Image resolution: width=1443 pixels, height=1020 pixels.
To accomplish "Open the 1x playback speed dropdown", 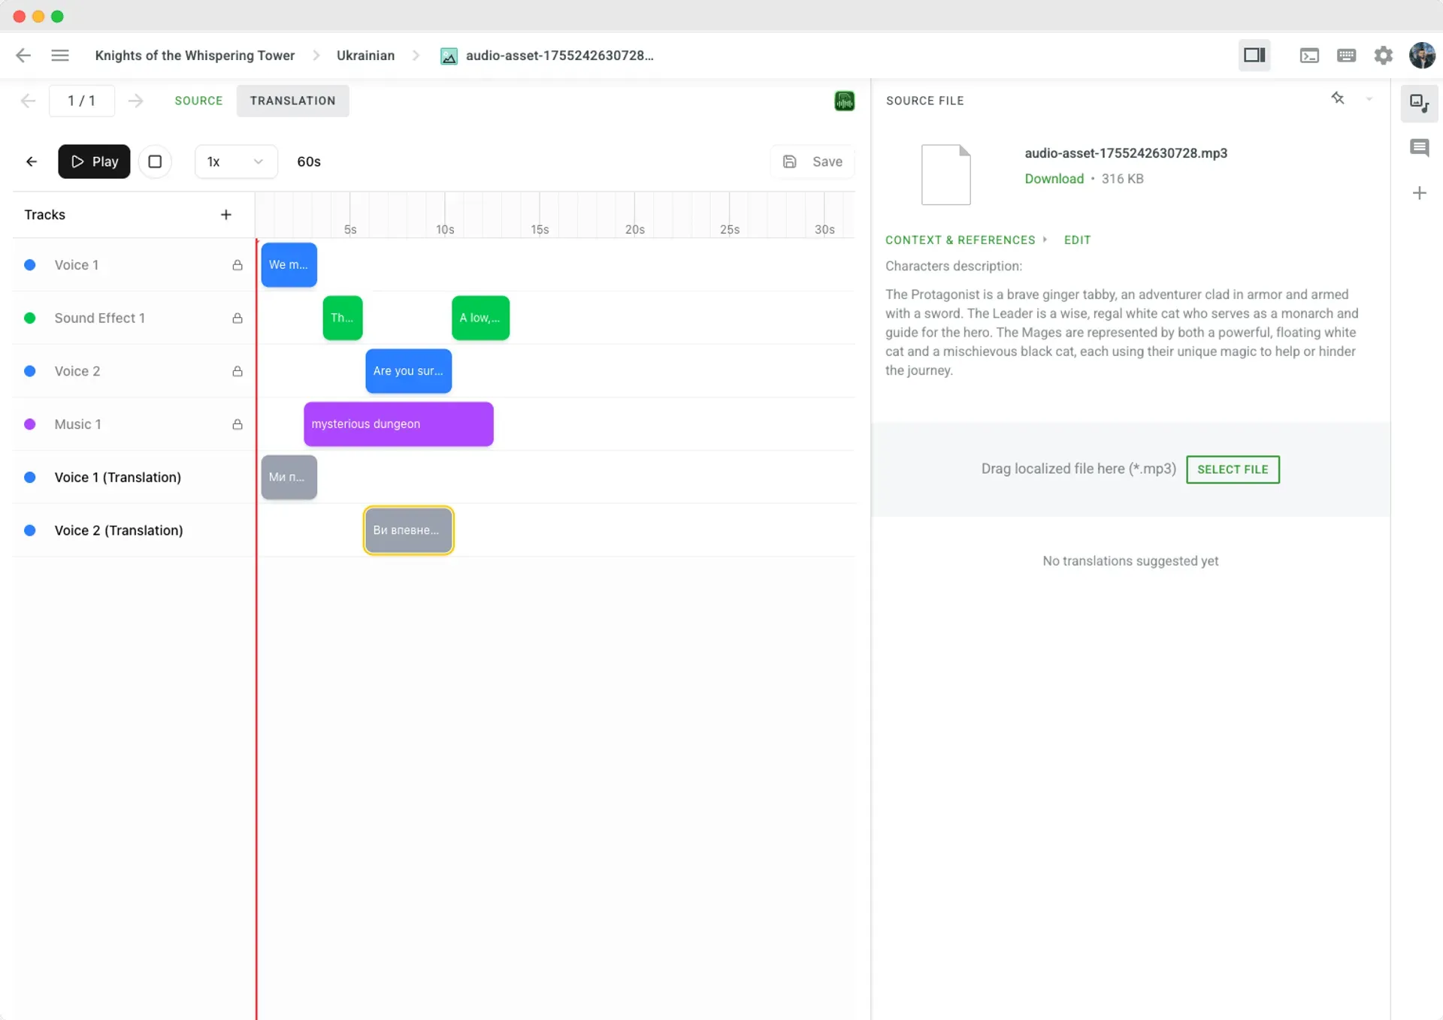I will pyautogui.click(x=235, y=161).
